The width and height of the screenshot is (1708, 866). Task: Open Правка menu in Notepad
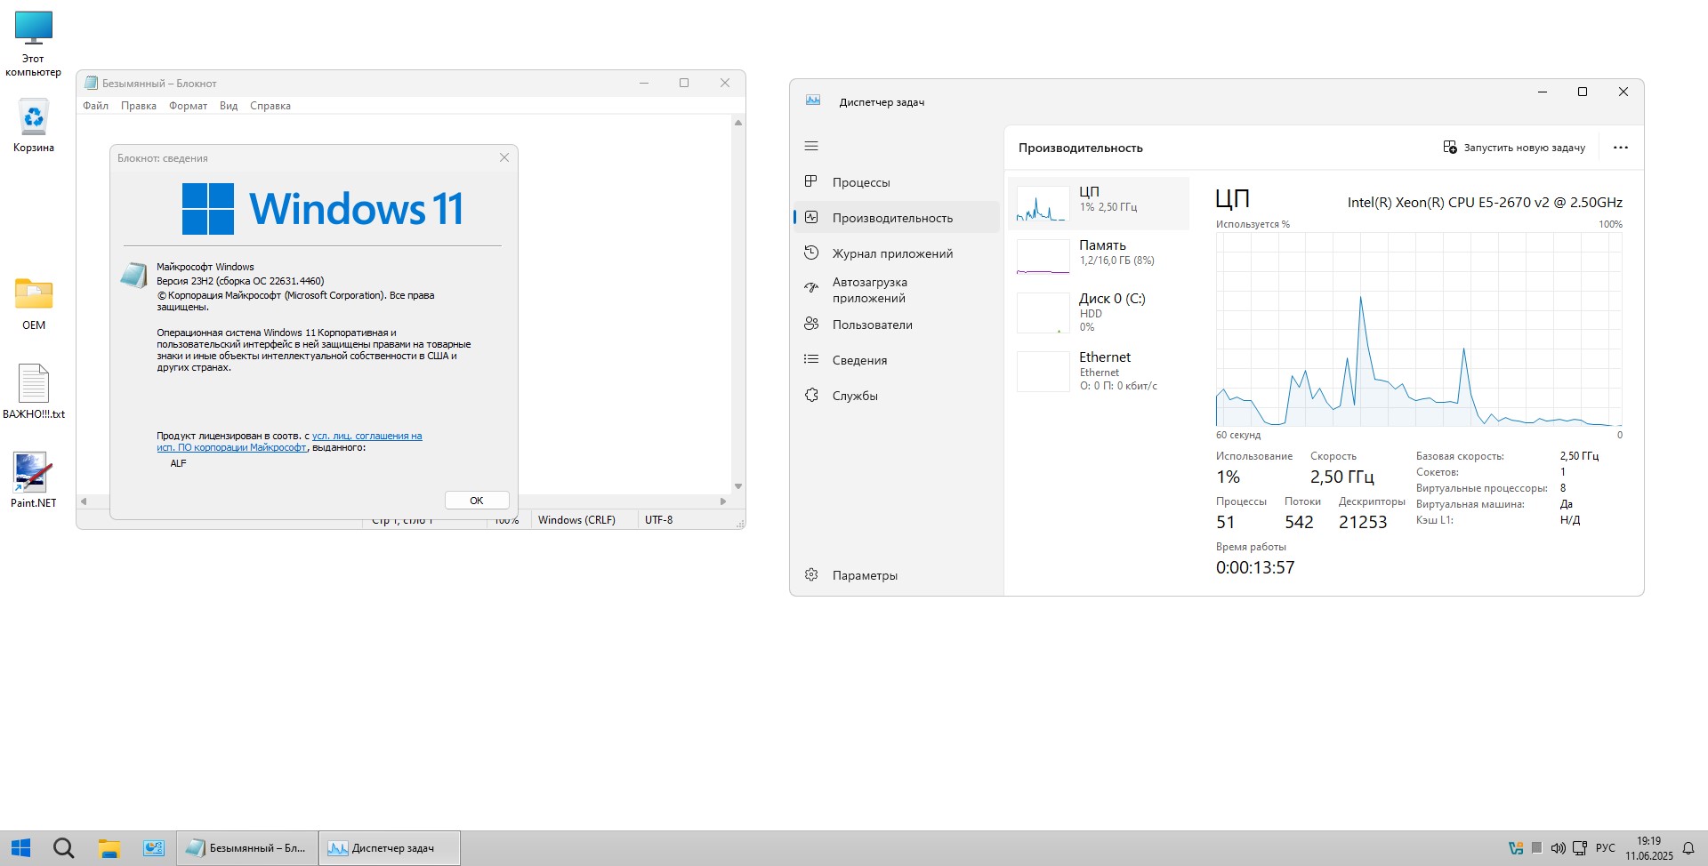click(x=139, y=106)
